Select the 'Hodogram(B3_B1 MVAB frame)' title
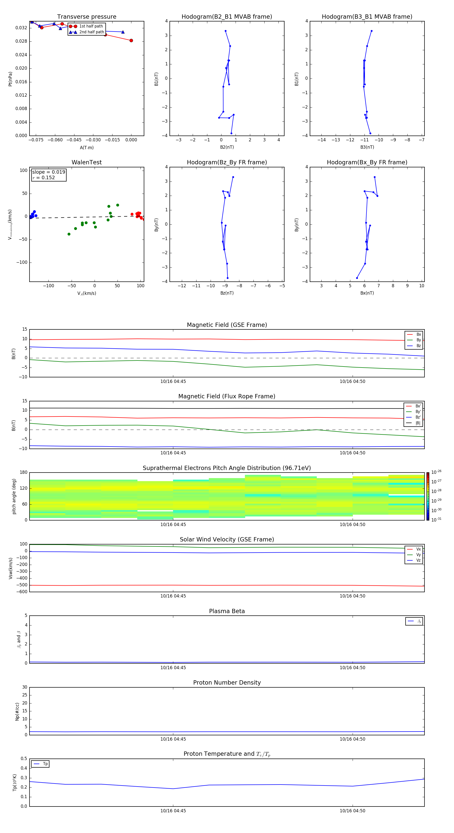The height and width of the screenshot is (833, 454). point(367,17)
